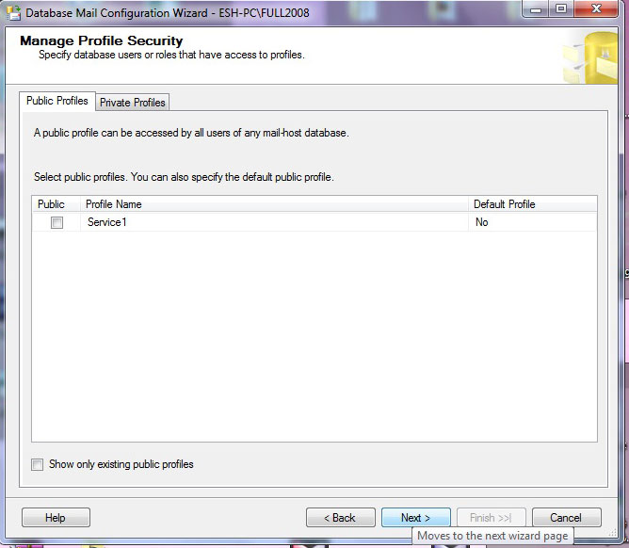Click the Database Mail wizard title bar icon
Screen dimensions: 629x548
tap(13, 13)
